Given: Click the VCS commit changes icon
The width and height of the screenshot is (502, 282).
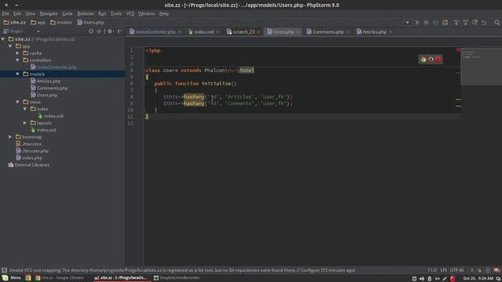Looking at the screenshot, I should [465, 23].
